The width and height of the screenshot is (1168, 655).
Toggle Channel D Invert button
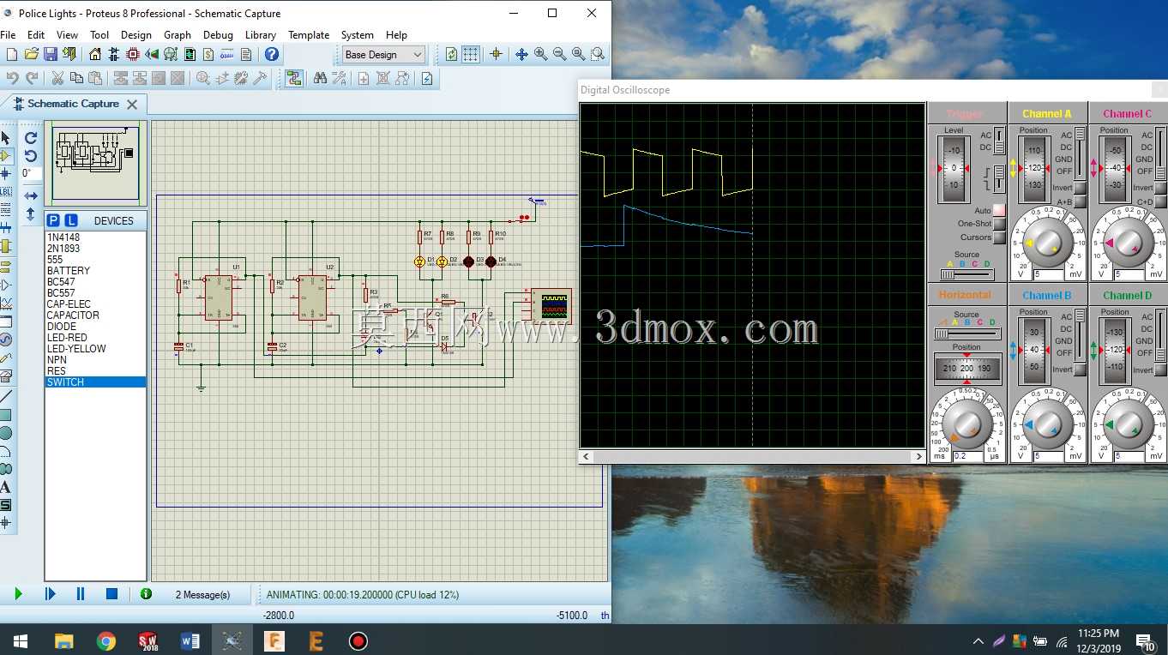[1160, 370]
